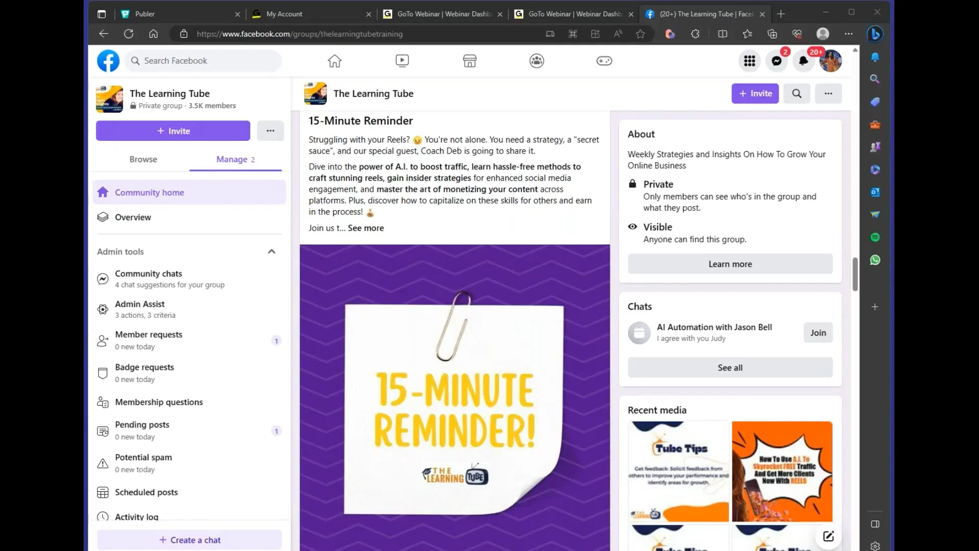Open the Tube Tips recent media thumbnail
979x551 pixels.
tap(679, 471)
